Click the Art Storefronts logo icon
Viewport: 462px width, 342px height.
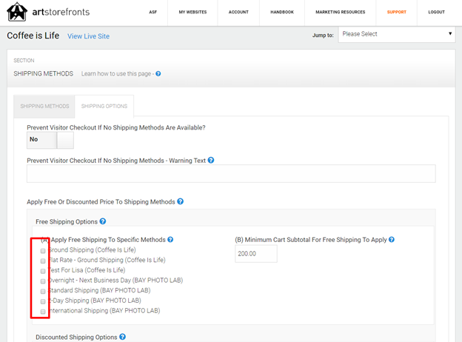click(17, 13)
